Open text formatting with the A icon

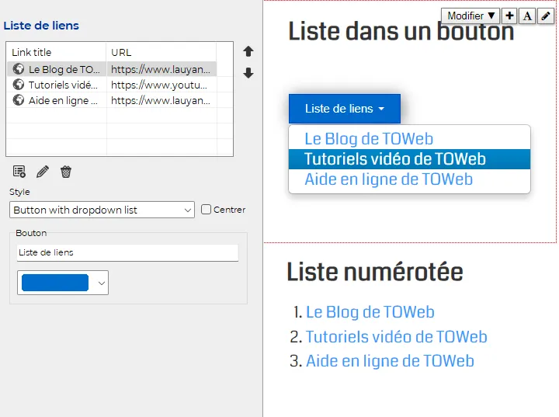pos(528,16)
